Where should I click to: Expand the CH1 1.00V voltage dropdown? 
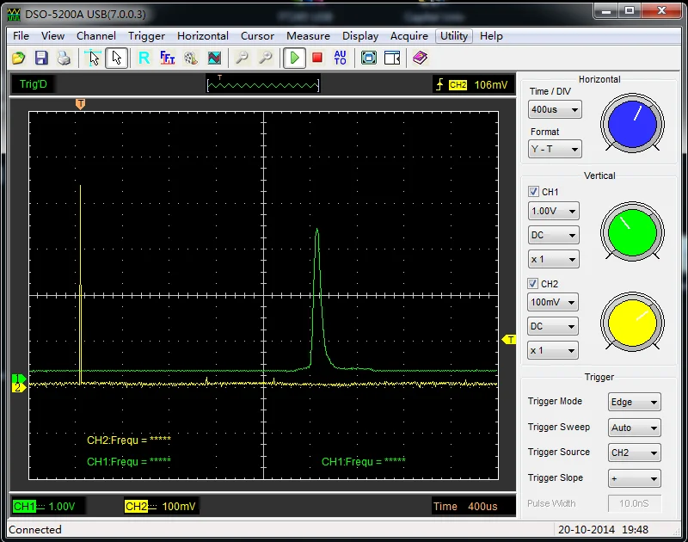point(553,212)
